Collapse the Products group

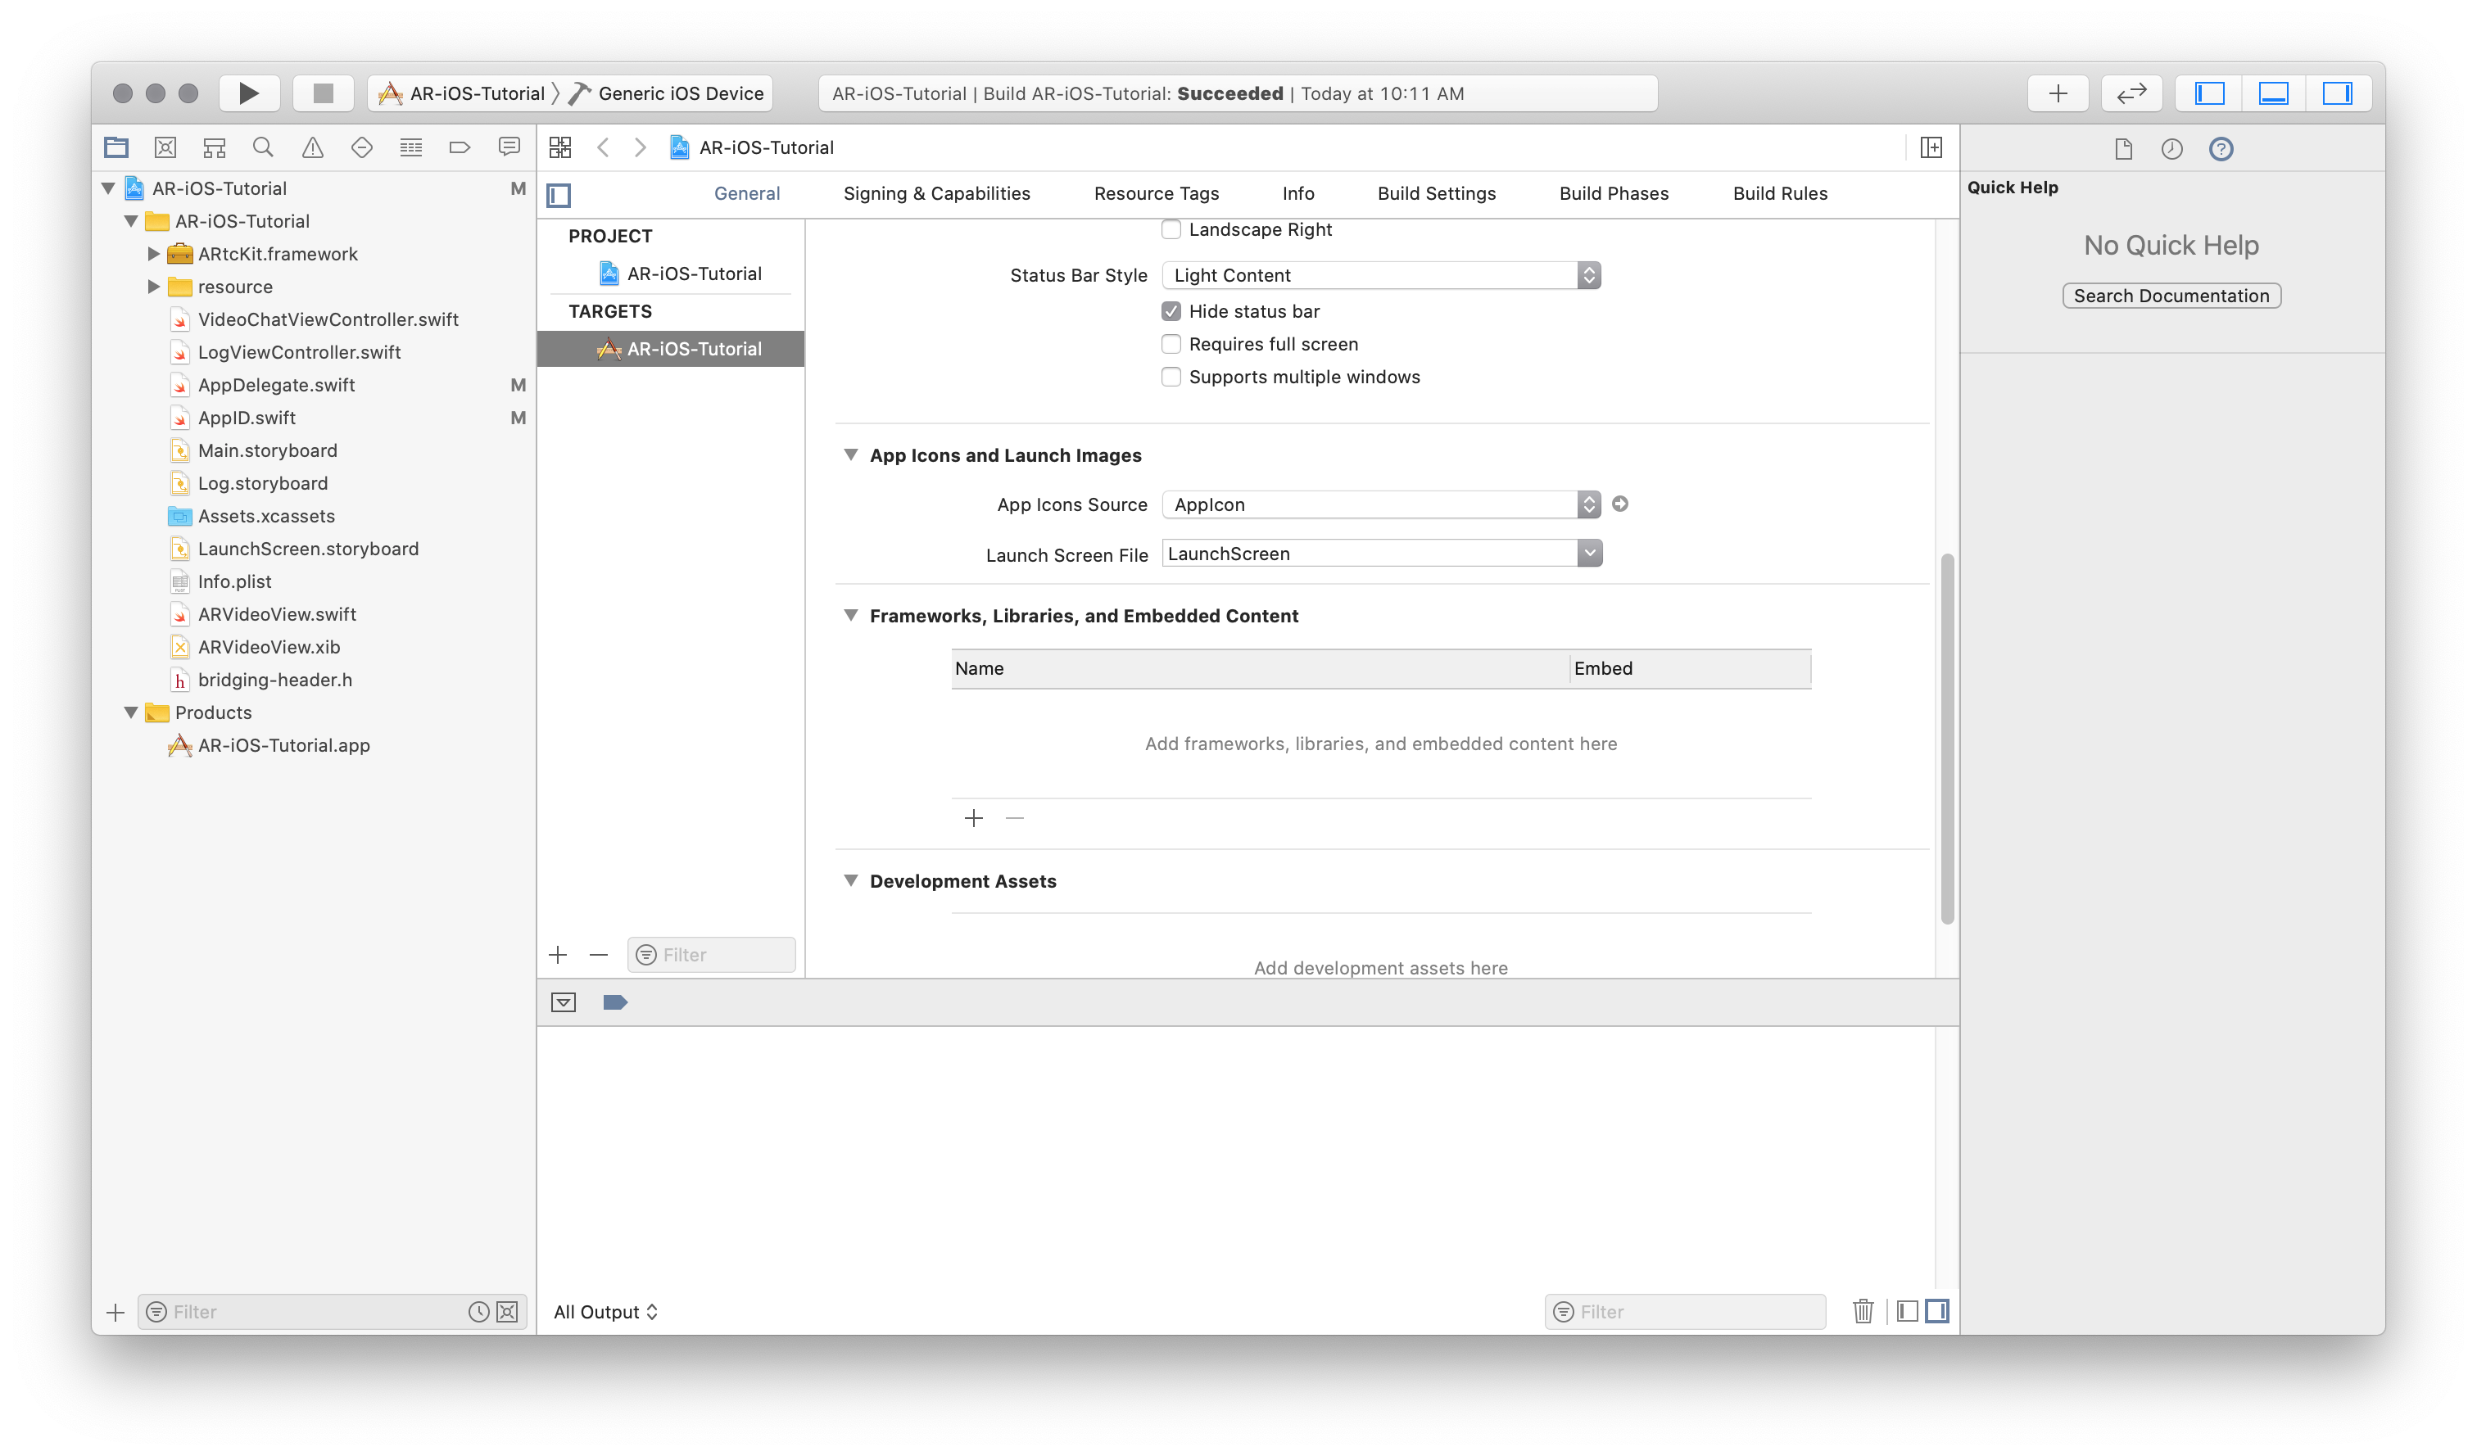pos(131,712)
